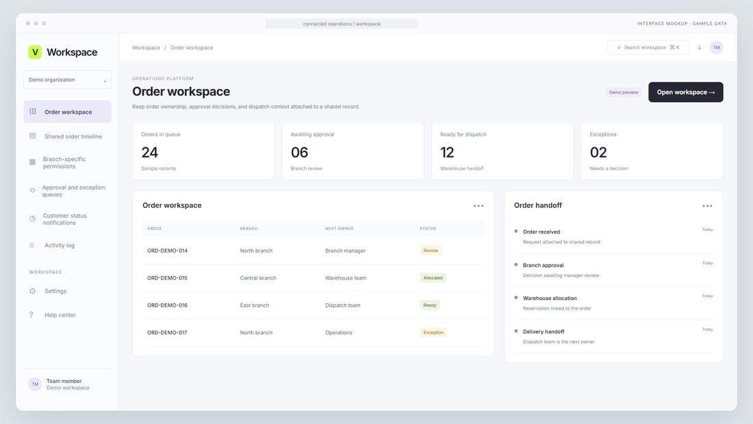Click the Workspace breadcrumb link
This screenshot has height=424, width=753.
point(146,47)
